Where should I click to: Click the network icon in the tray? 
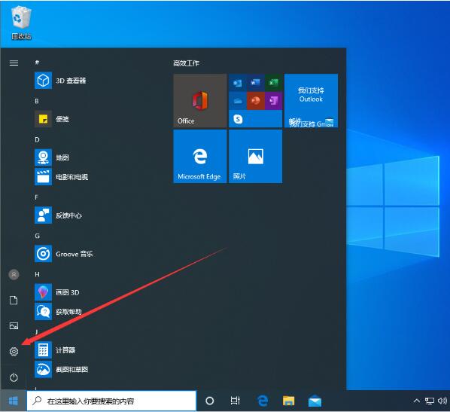coord(430,401)
